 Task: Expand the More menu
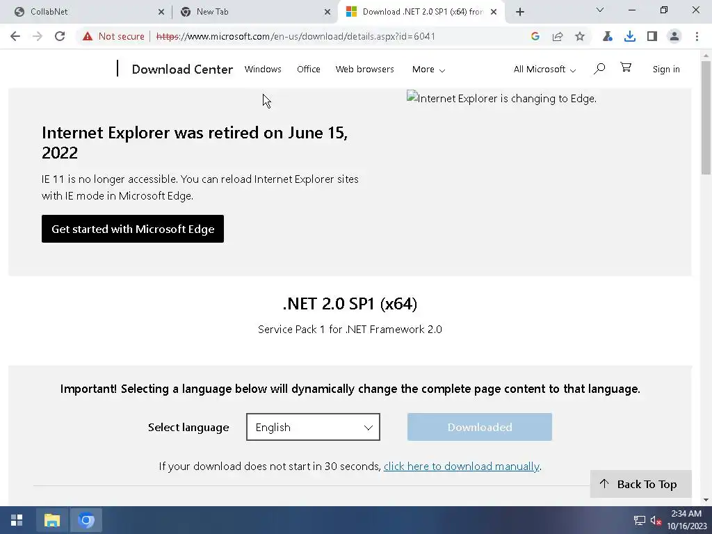click(x=428, y=69)
